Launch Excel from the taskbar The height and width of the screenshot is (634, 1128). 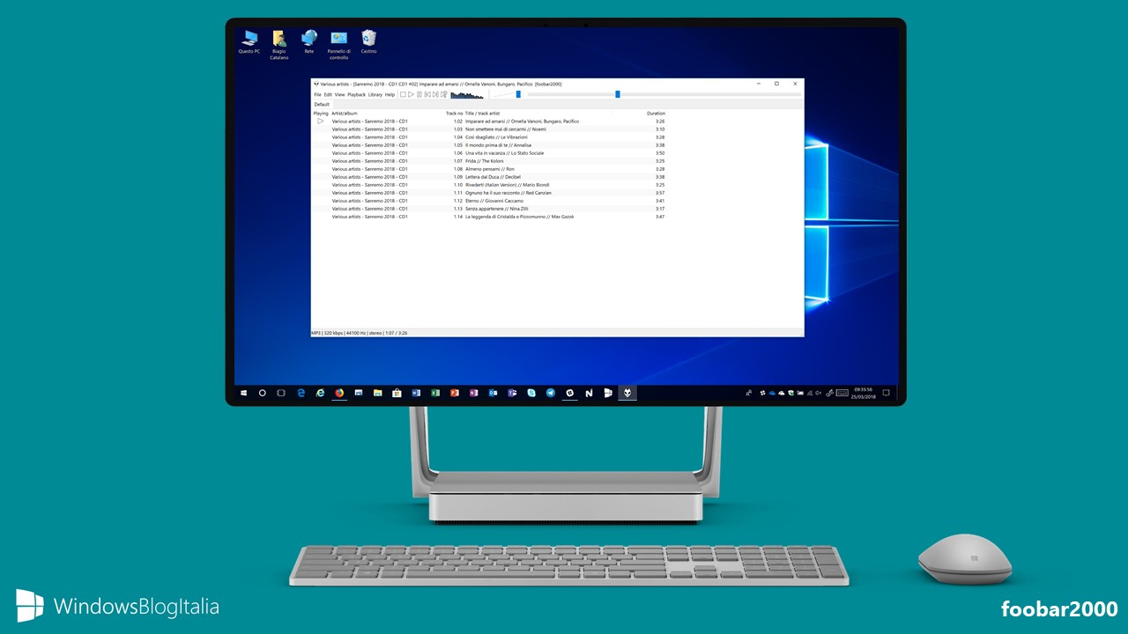[x=435, y=393]
